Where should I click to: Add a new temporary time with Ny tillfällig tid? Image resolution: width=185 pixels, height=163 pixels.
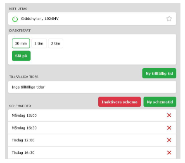click(x=159, y=73)
